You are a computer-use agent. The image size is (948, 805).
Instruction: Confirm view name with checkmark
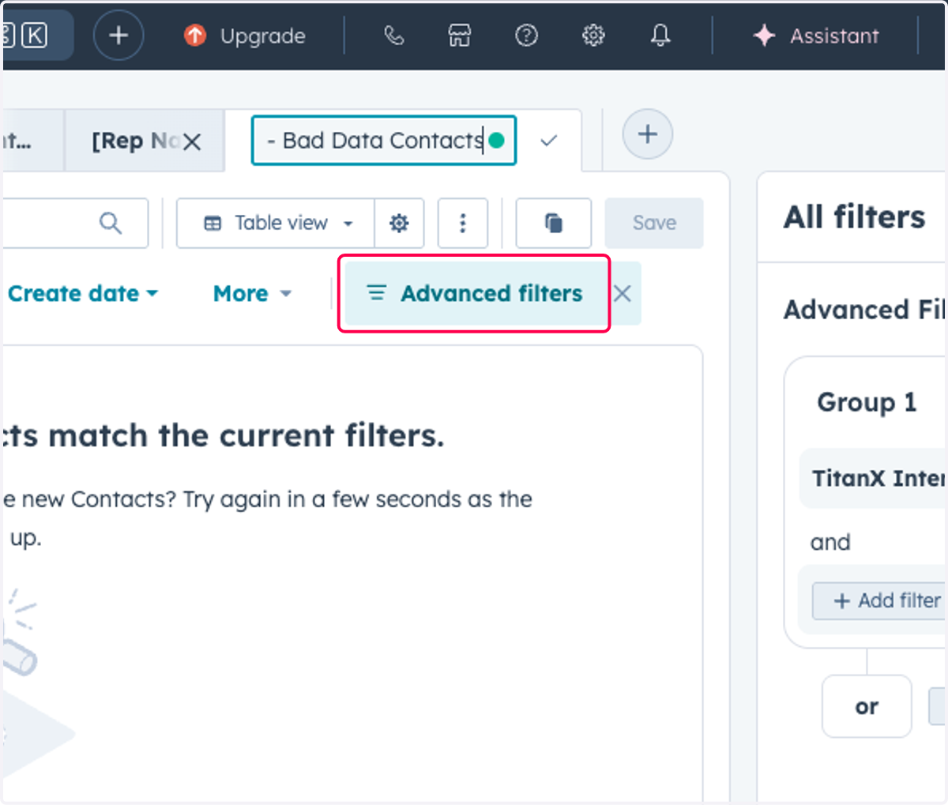pyautogui.click(x=549, y=141)
